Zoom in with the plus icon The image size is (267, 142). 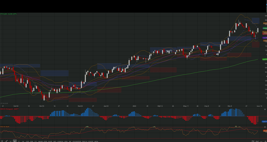[265, 141]
